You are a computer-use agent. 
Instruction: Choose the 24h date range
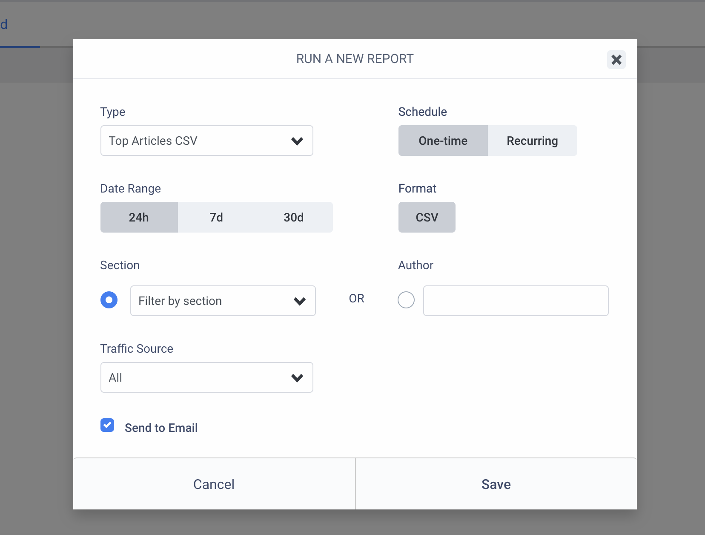tap(139, 217)
